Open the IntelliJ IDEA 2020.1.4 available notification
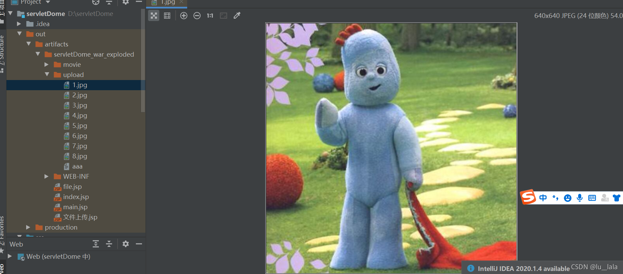 tap(523, 269)
